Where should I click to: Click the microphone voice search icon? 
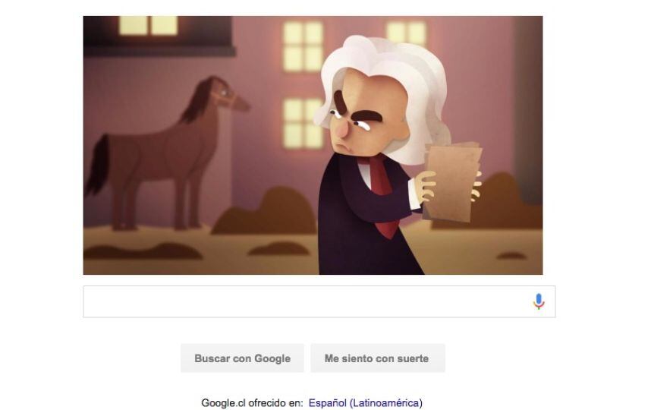(x=539, y=301)
